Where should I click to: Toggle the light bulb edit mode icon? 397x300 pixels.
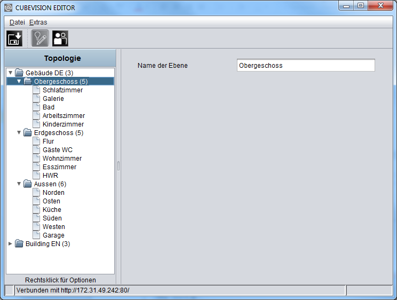pos(39,38)
